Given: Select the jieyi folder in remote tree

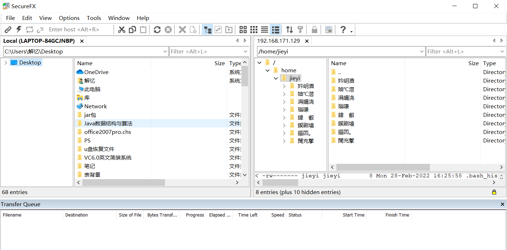Looking at the screenshot, I should 295,78.
